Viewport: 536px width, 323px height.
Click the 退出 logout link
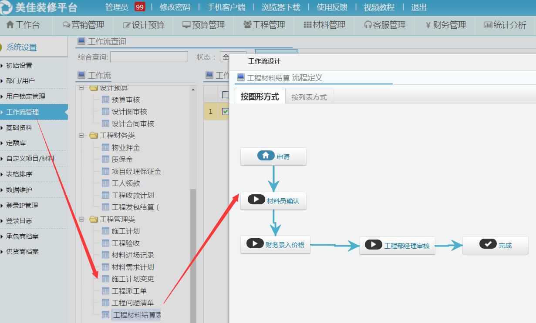click(x=418, y=7)
